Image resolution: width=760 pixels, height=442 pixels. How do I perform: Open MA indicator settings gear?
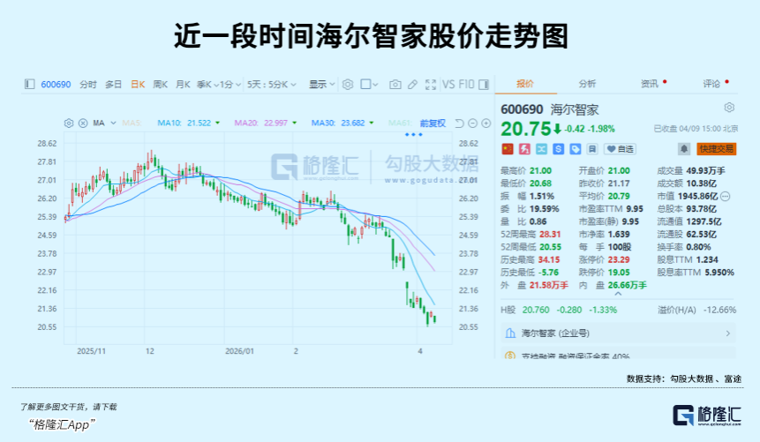click(69, 124)
